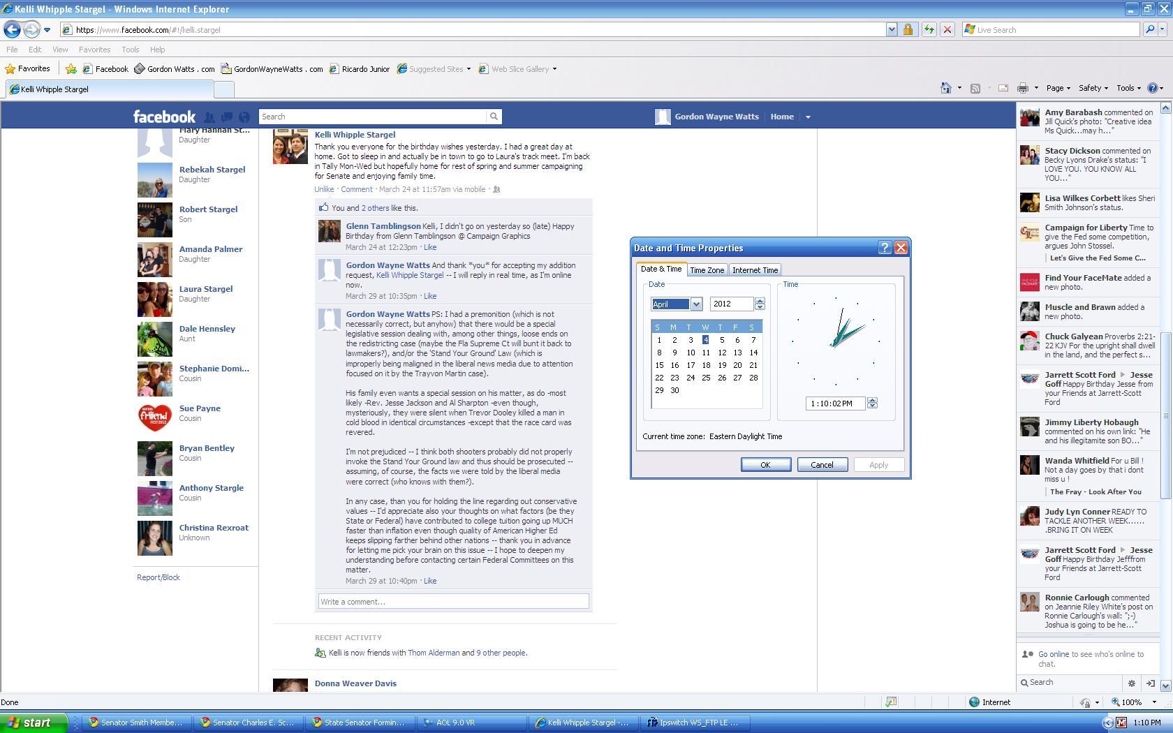The width and height of the screenshot is (1173, 733).
Task: Open status bar zoom level dropdown
Action: pos(1153,702)
